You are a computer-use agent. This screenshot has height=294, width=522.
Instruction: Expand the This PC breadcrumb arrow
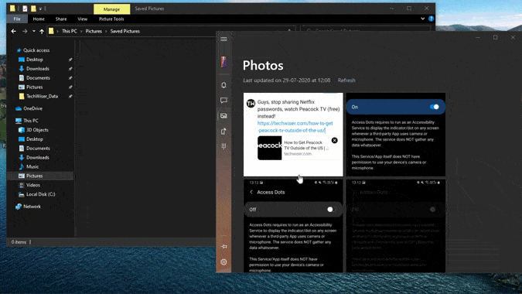point(81,31)
